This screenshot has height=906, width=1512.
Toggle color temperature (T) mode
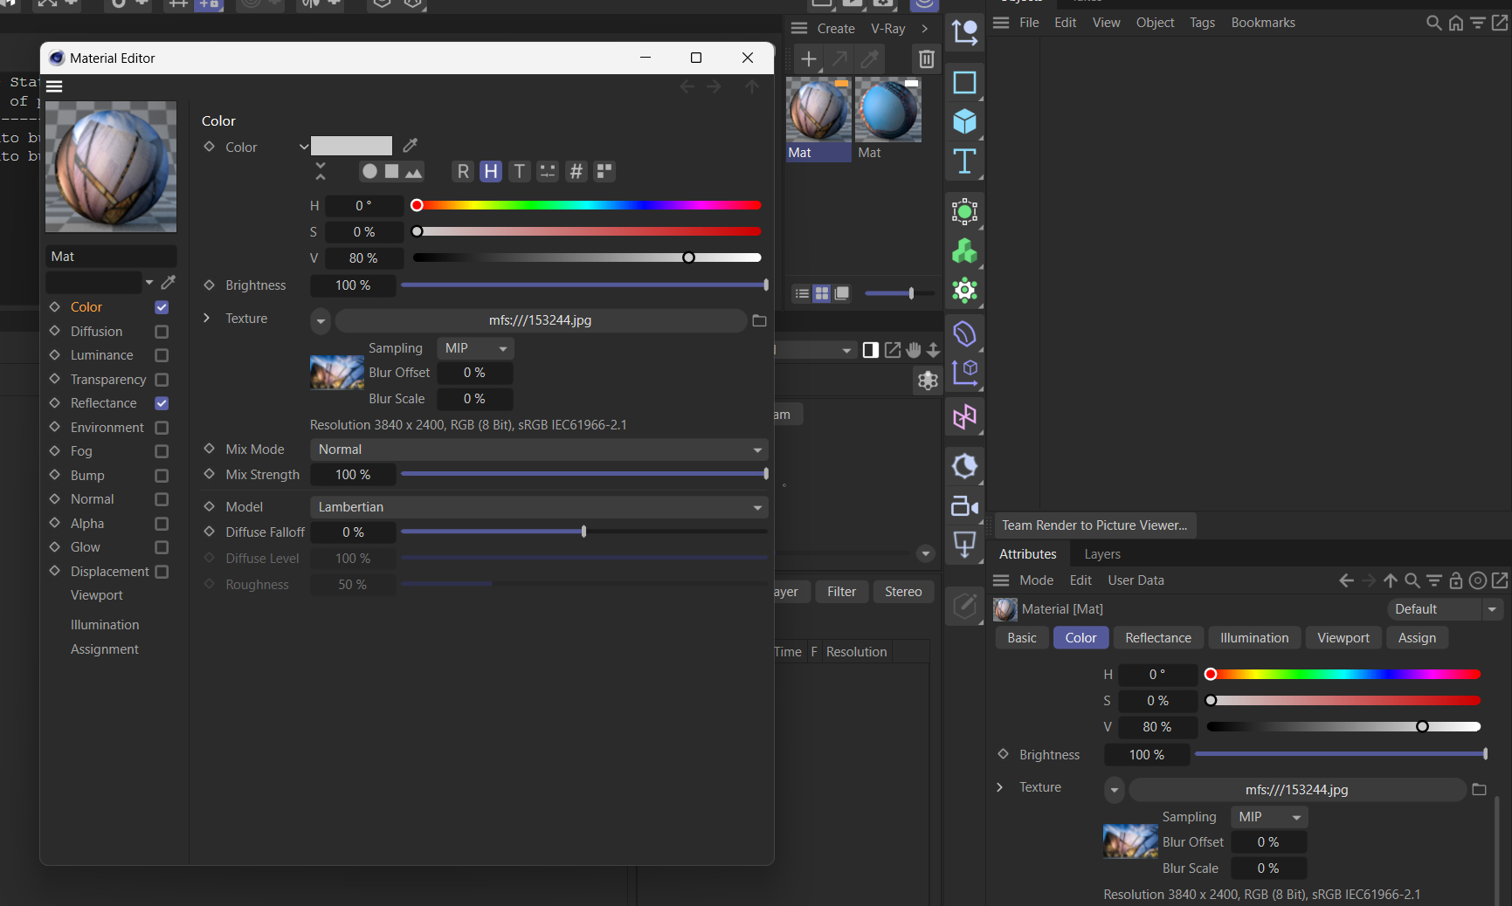coord(520,172)
